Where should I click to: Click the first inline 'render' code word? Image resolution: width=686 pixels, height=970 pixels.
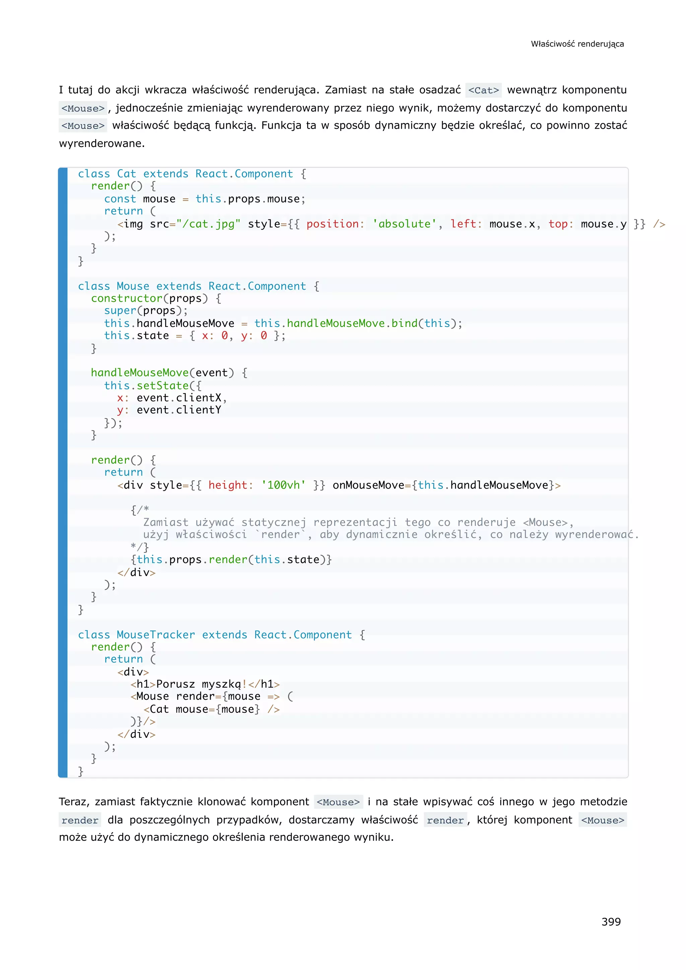coord(80,820)
